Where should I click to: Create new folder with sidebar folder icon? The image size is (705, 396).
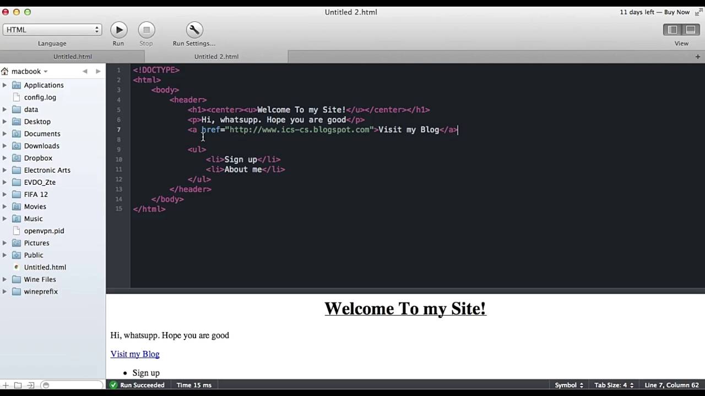pyautogui.click(x=18, y=386)
